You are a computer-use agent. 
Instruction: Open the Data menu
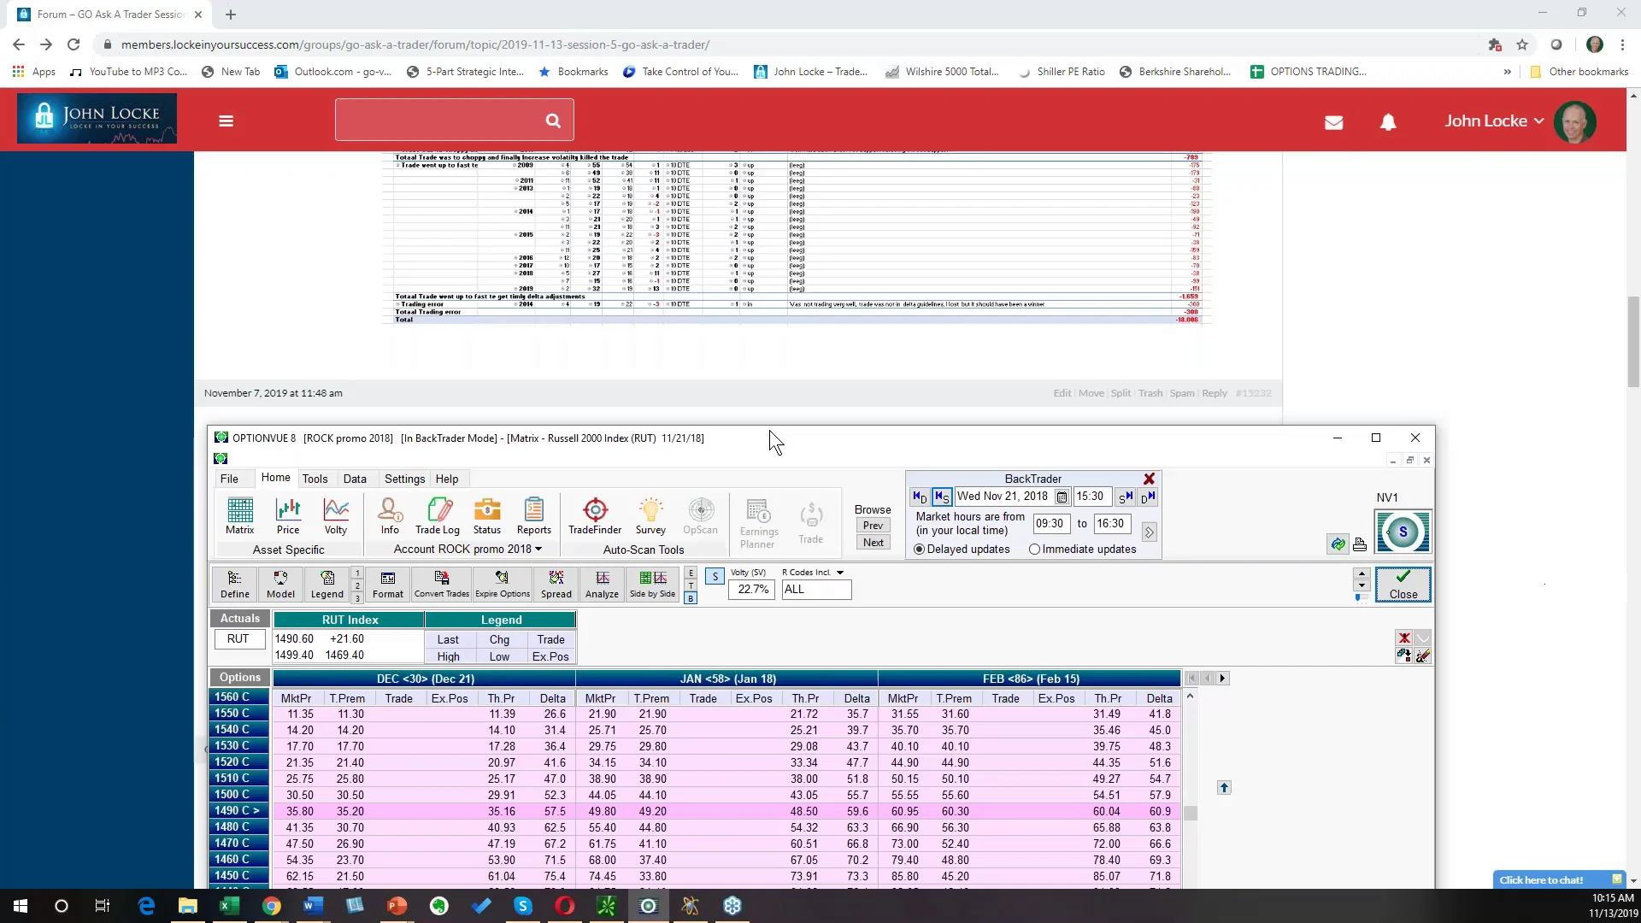355,479
